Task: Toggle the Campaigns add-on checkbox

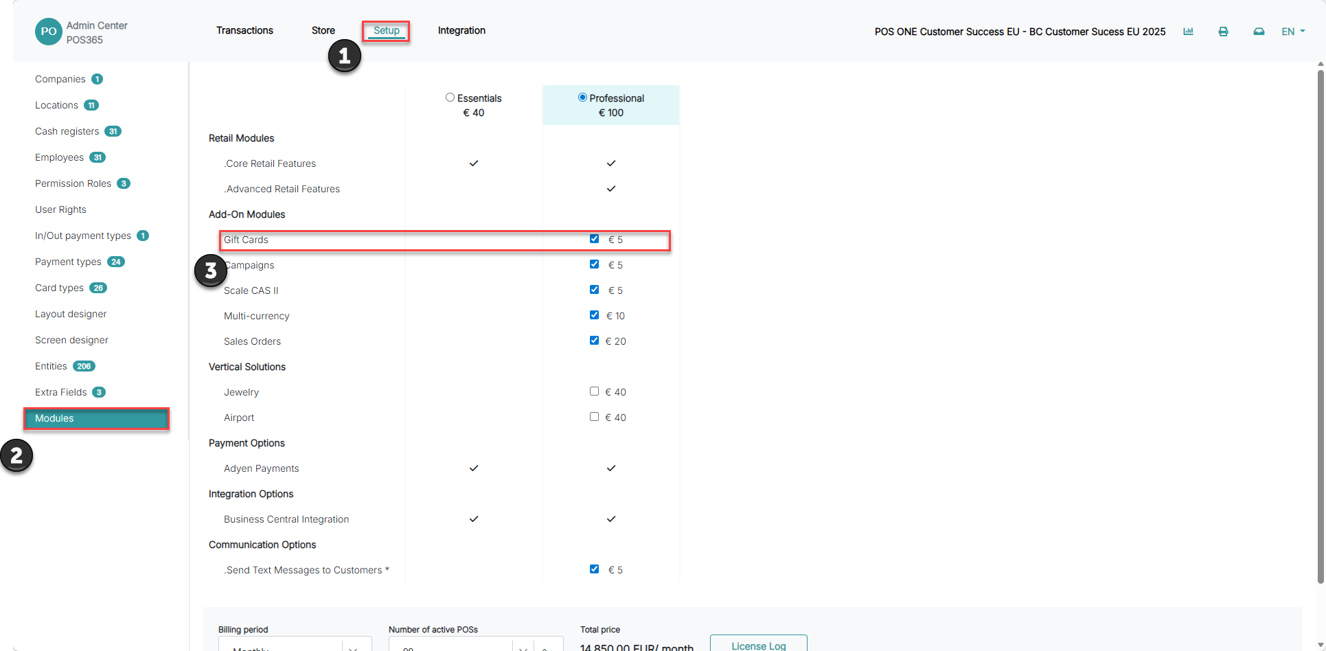Action: point(594,264)
